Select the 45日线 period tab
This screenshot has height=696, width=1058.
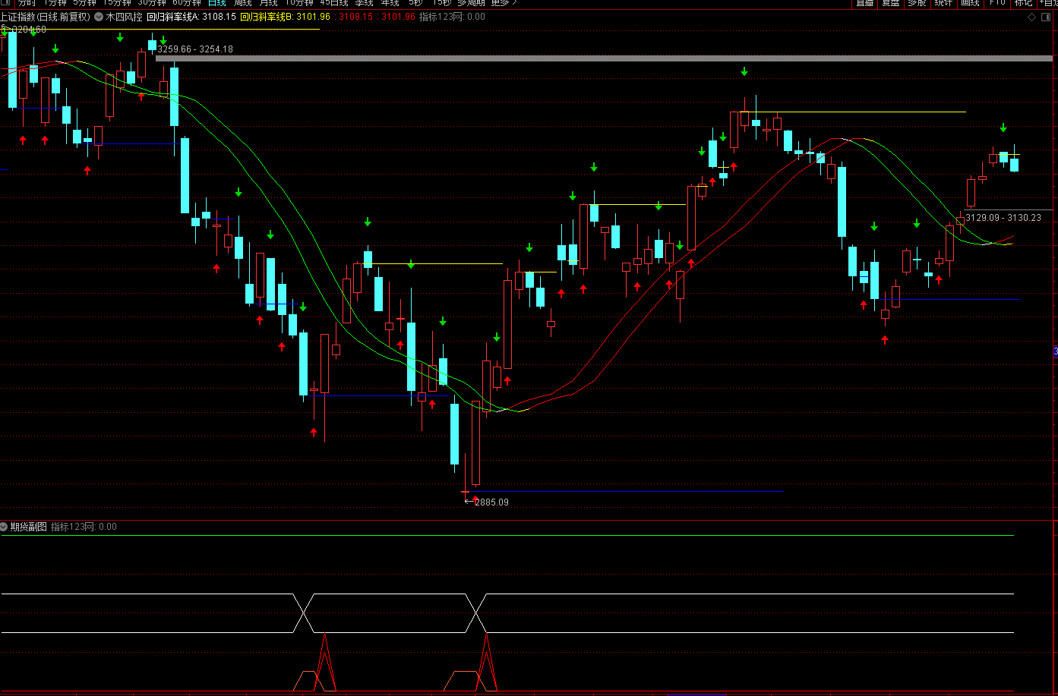point(334,3)
